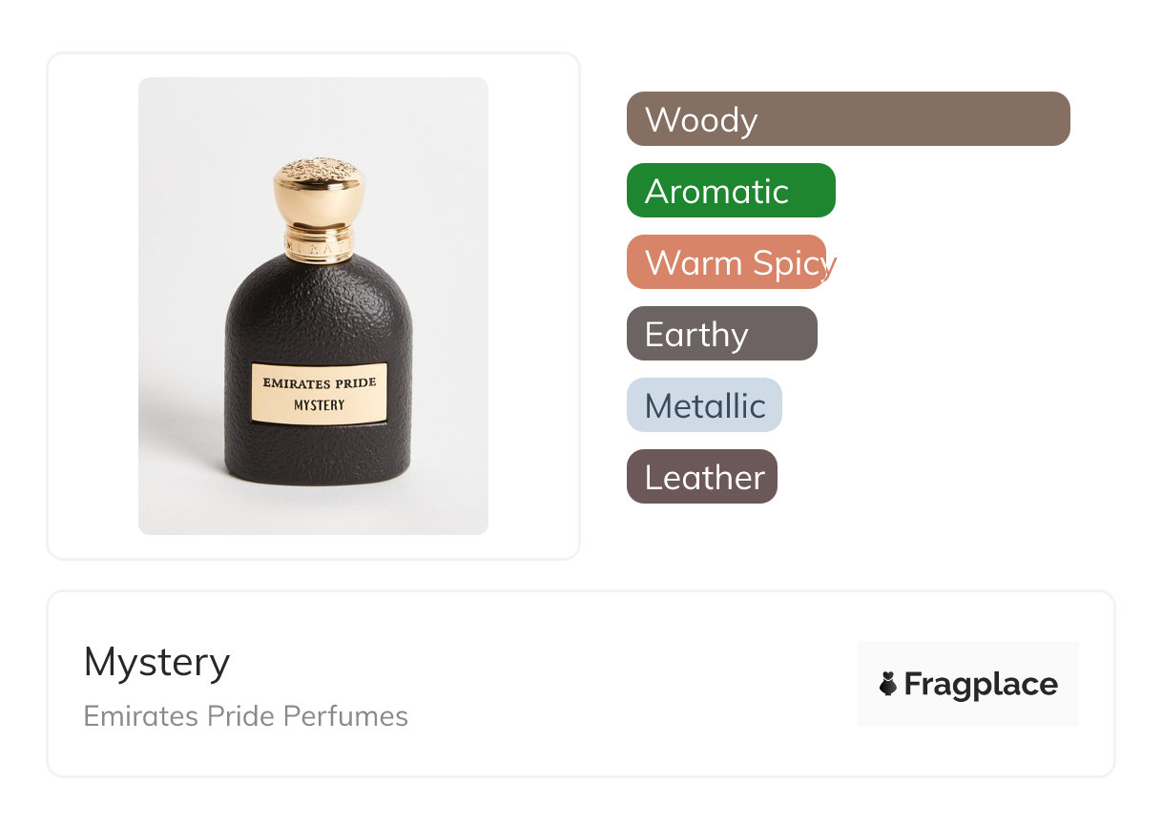Click the Fragplace perfume bottle logo icon
Screen dimensions: 1162x824
888,684
